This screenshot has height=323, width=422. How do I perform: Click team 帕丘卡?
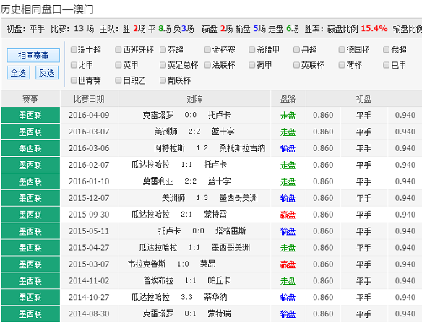(x=220, y=281)
